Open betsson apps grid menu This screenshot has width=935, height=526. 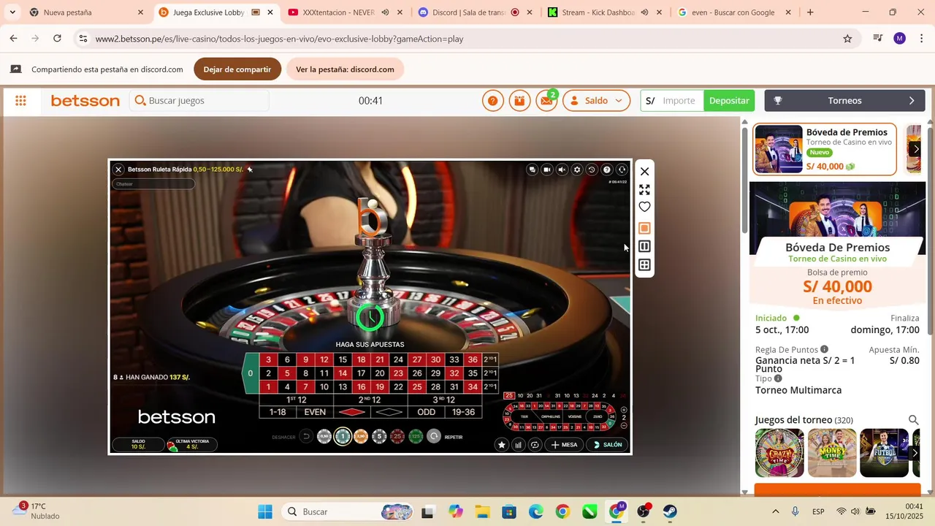pos(20,101)
